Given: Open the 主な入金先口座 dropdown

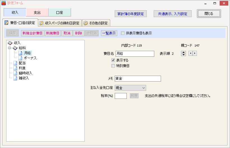Looking at the screenshot, I should point(130,88).
